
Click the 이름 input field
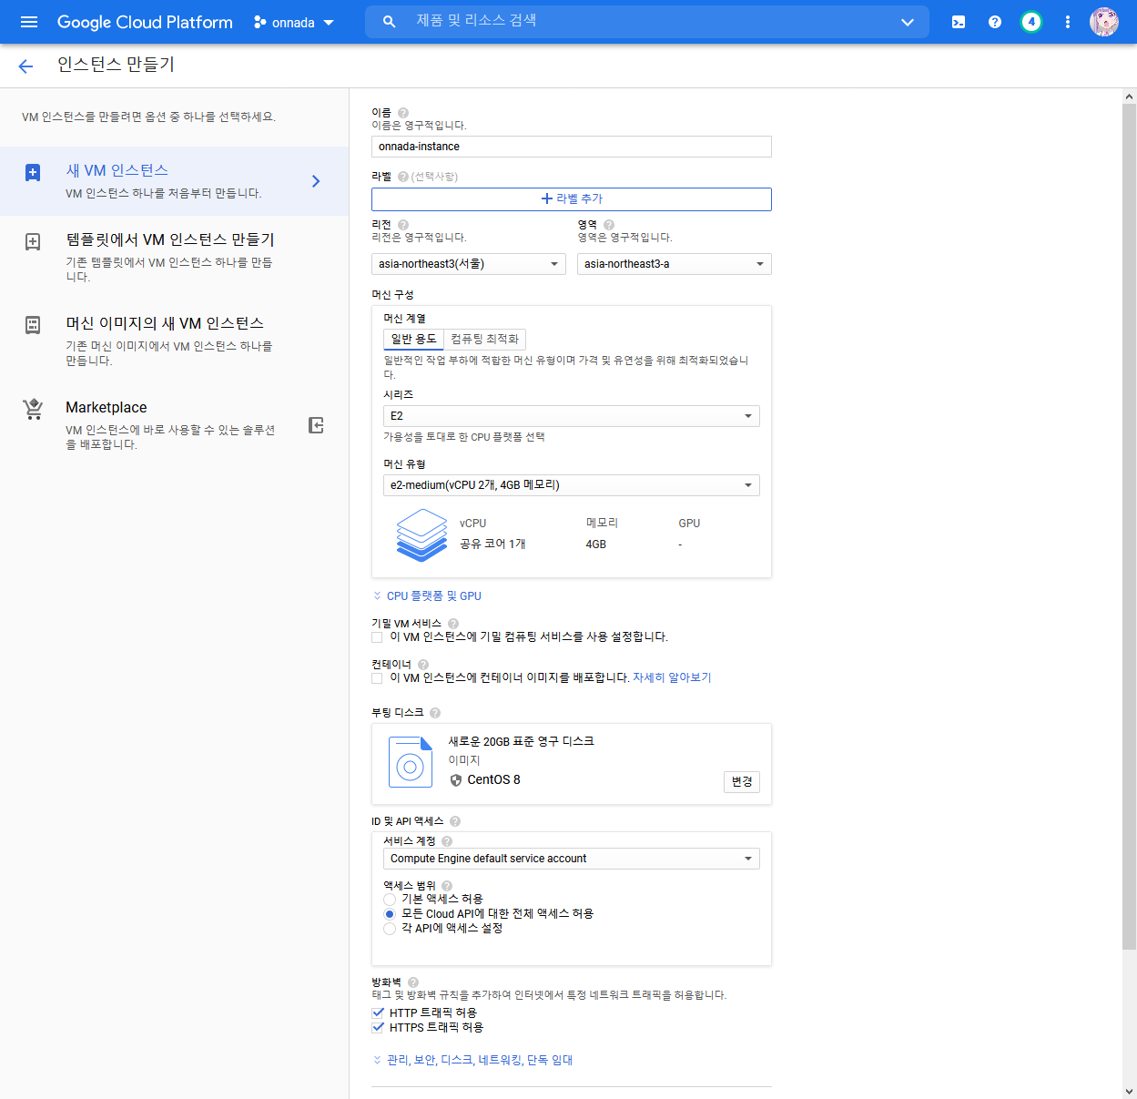tap(571, 147)
